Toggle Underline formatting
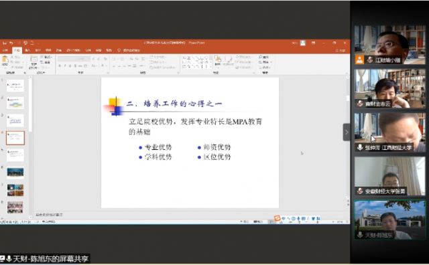Screen dimensions: 429x265 click(70, 66)
